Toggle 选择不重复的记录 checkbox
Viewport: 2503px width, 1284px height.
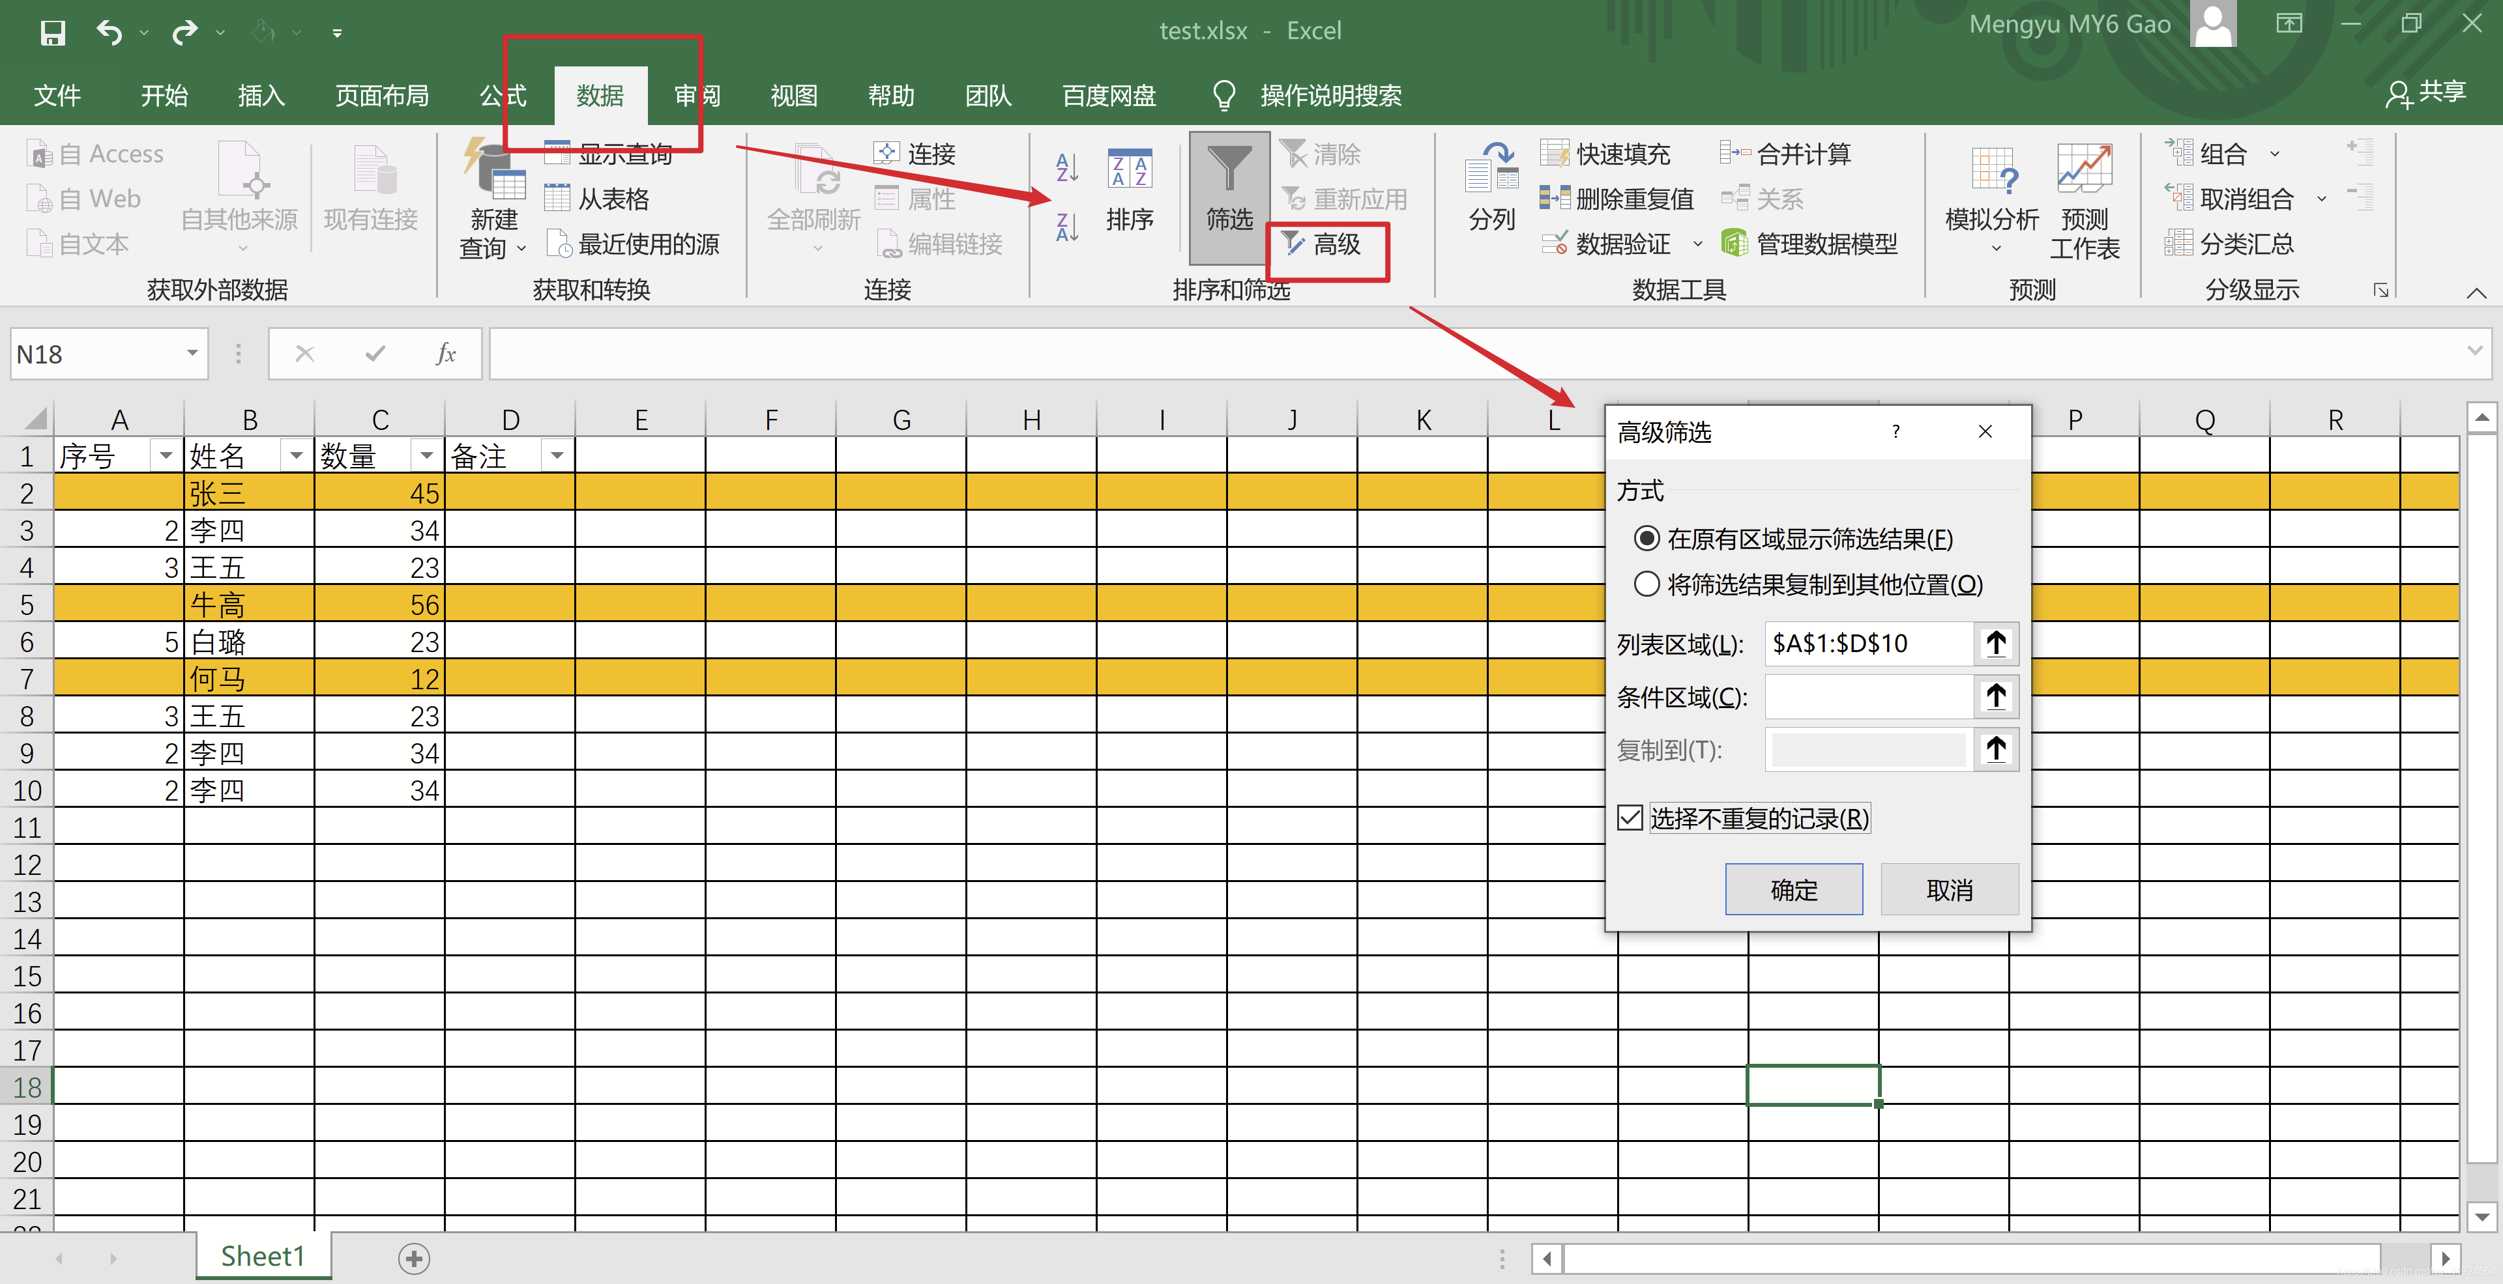tap(1630, 818)
